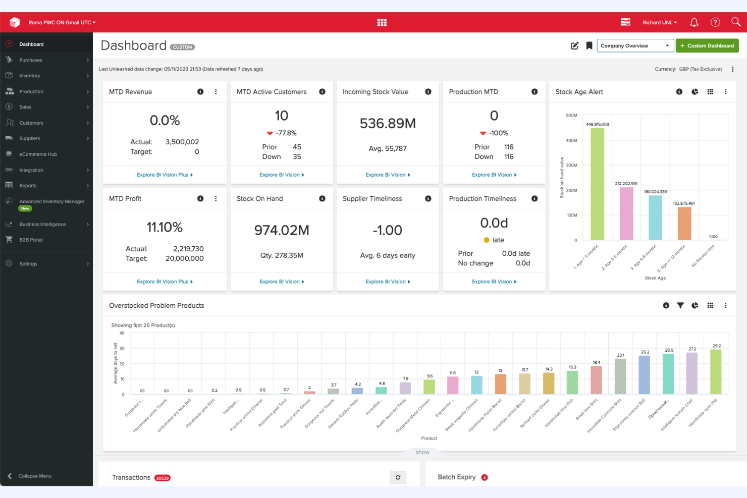This screenshot has width=747, height=498.
Task: Expand the Richard UNL user menu
Action: (x=659, y=23)
